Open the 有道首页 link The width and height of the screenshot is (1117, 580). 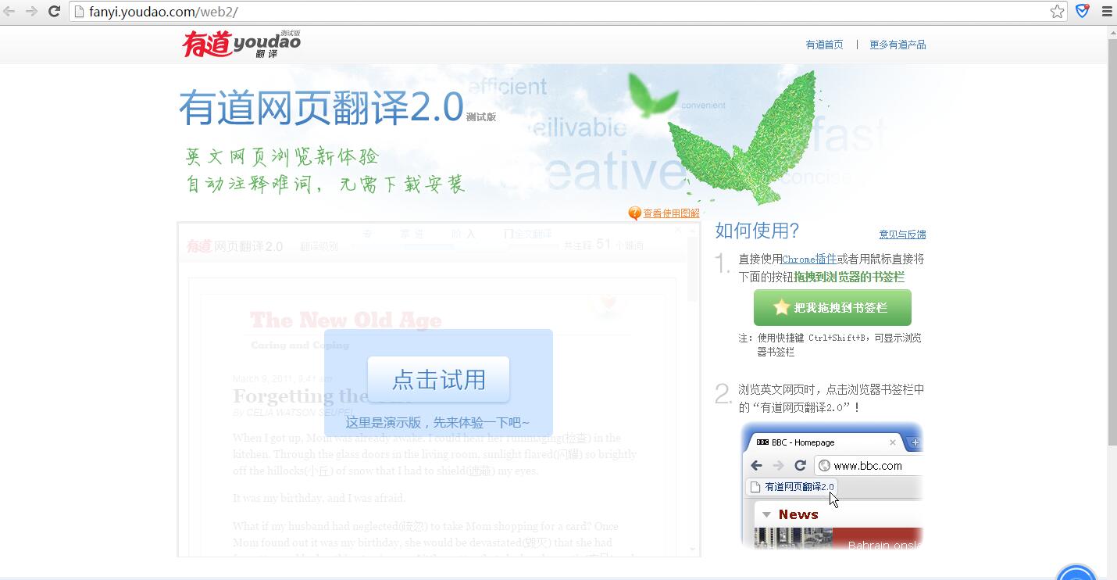tap(824, 45)
